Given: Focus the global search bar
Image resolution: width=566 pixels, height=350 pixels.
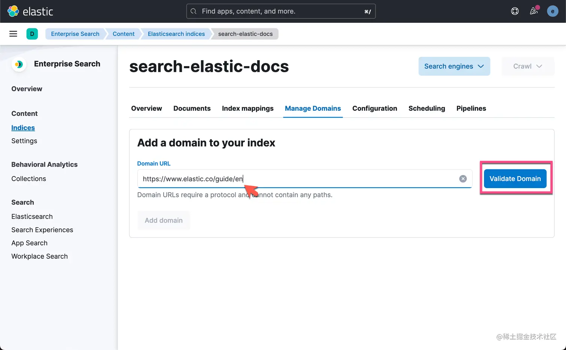Looking at the screenshot, I should click(x=281, y=11).
